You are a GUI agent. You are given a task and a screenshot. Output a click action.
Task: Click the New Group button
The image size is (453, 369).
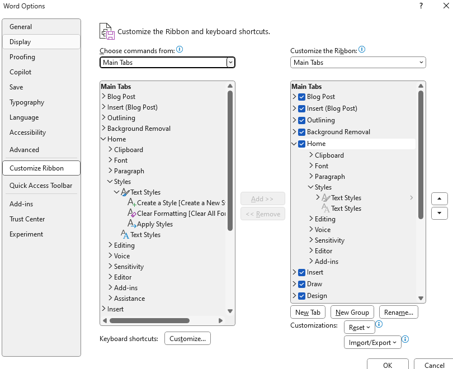coord(352,312)
